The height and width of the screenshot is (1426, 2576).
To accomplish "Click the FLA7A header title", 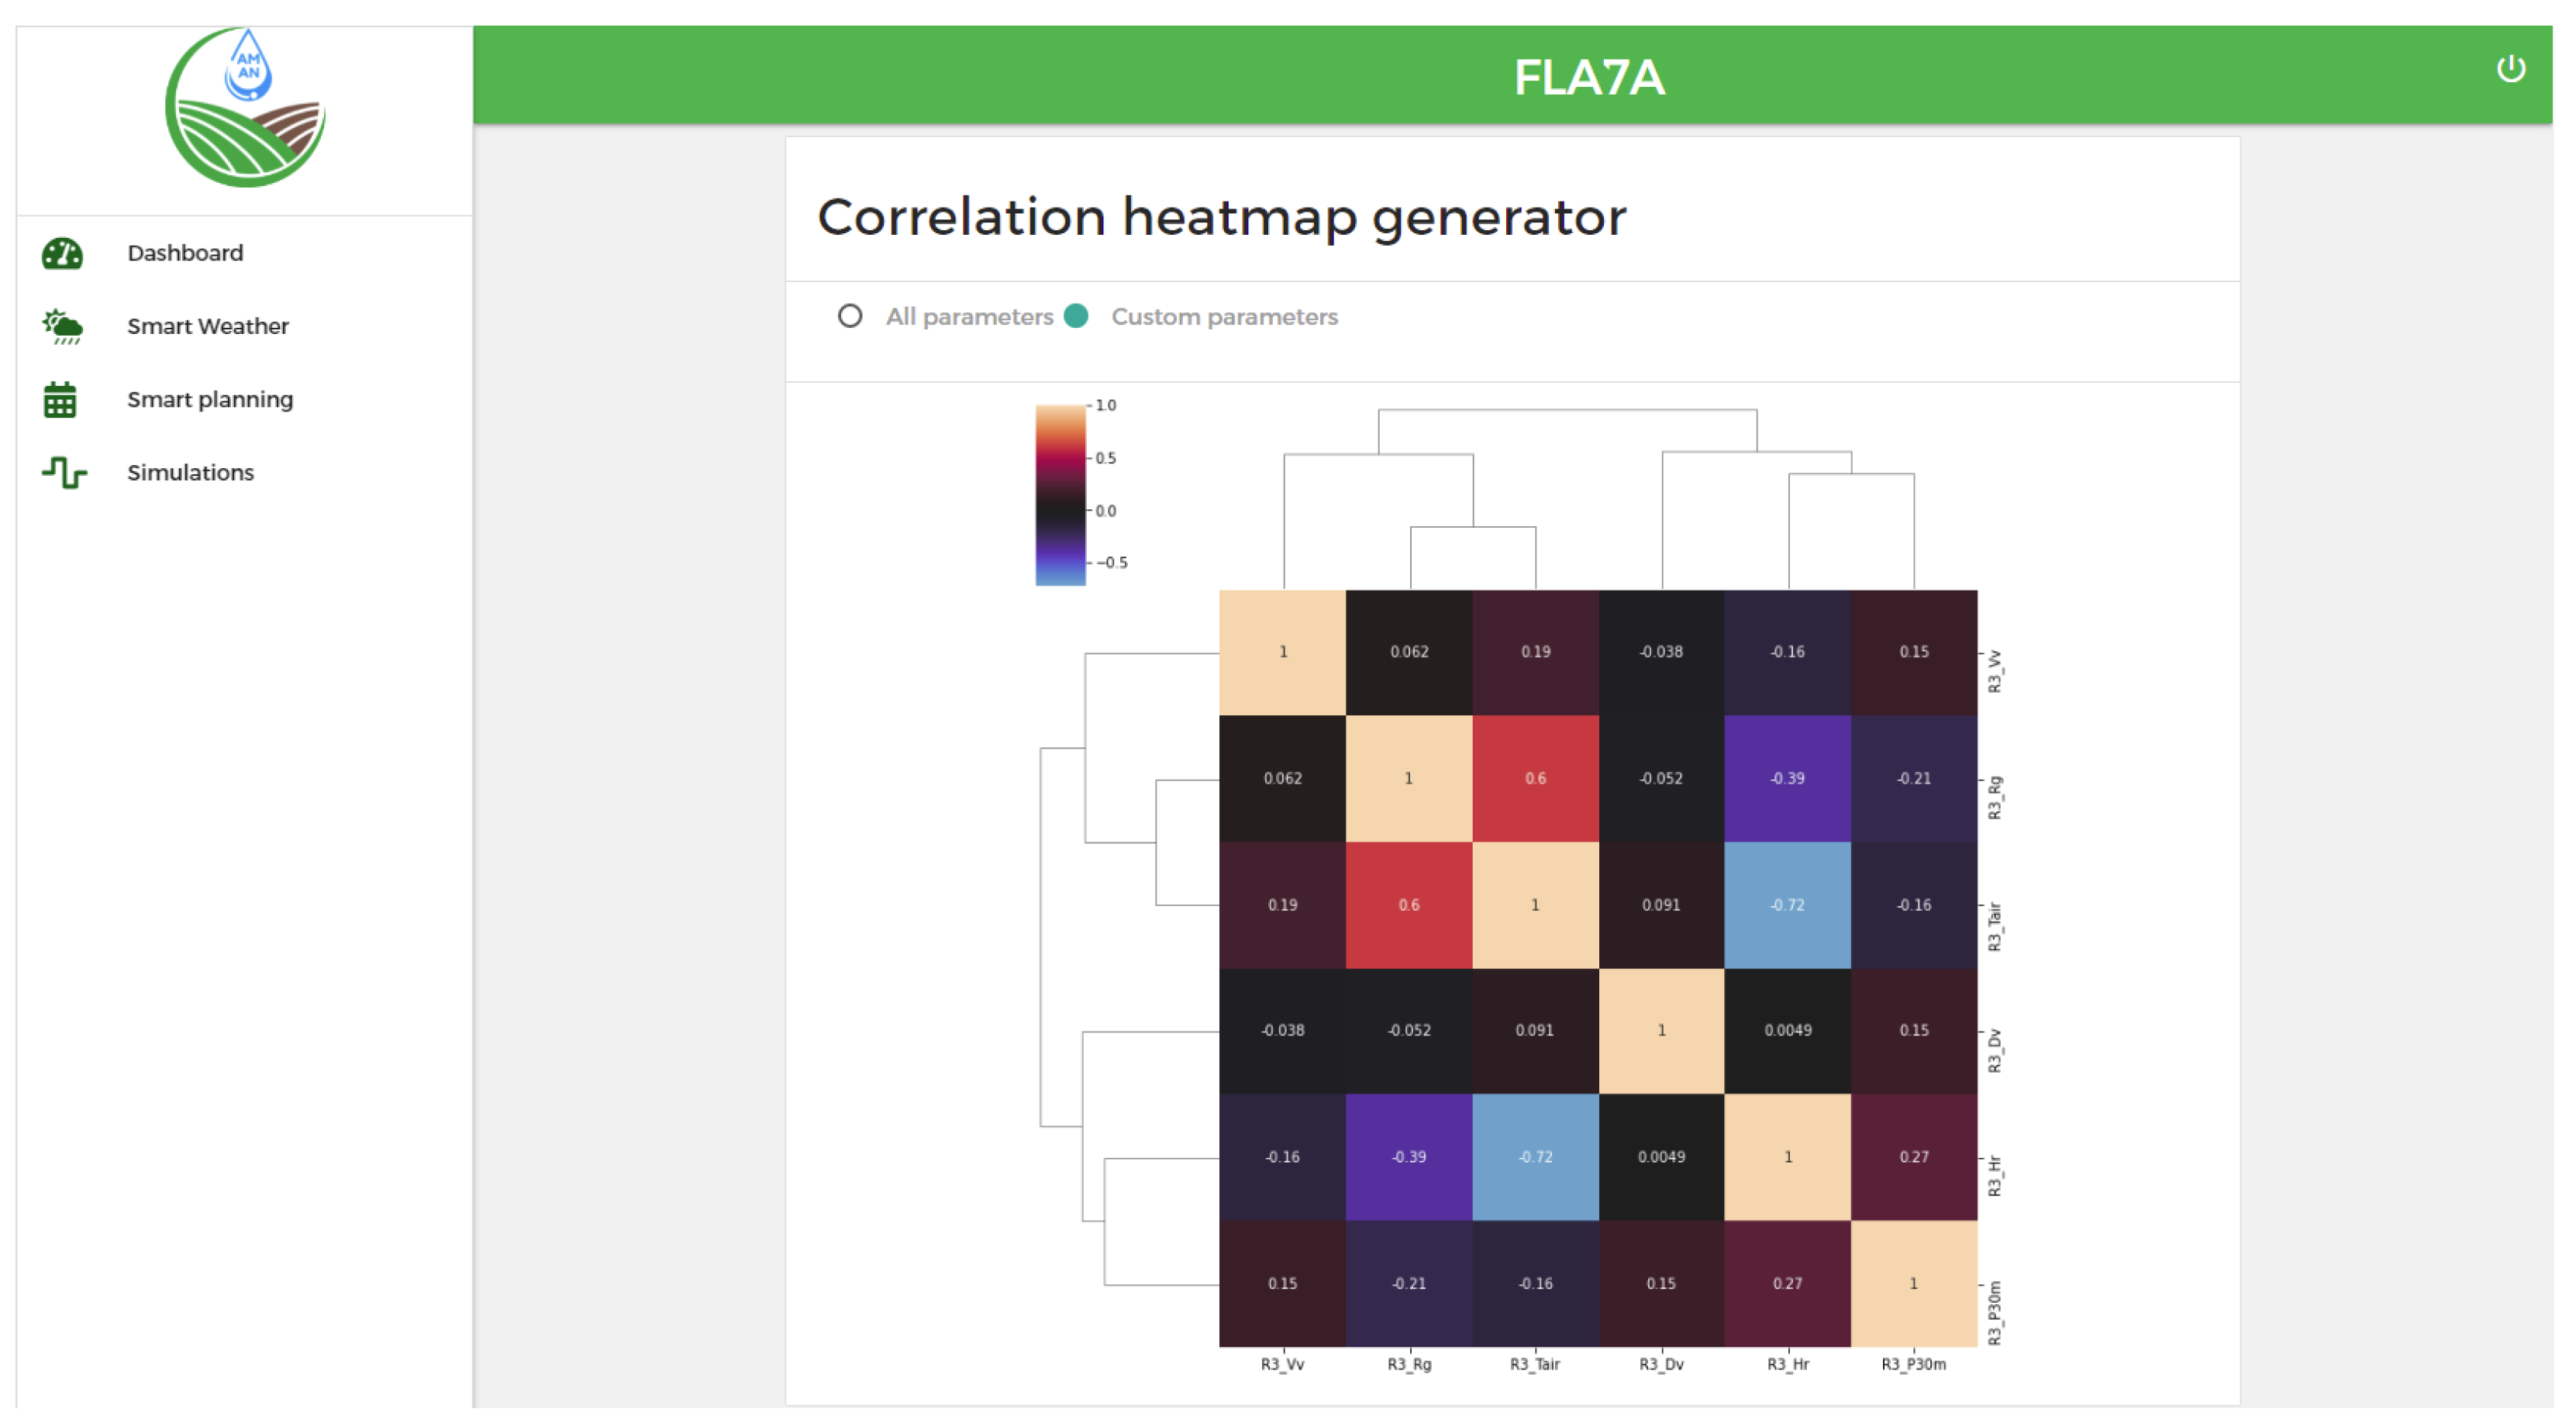I will coord(1589,78).
